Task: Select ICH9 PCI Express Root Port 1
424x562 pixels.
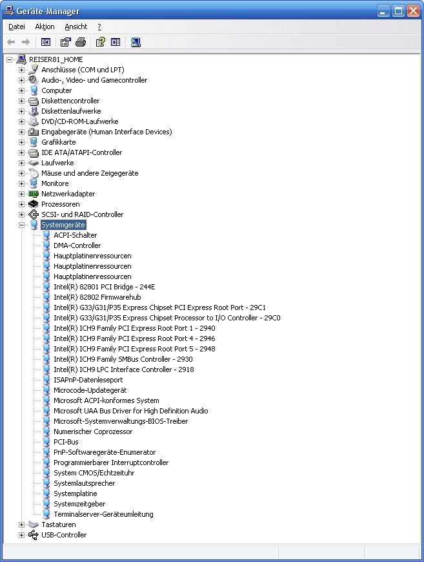Action: (134, 328)
